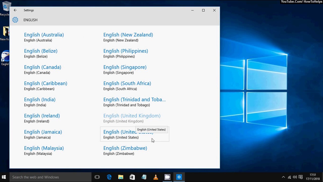Launch VLC media player from the taskbar

[155, 177]
